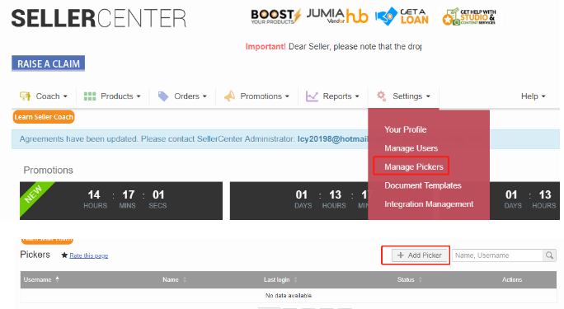Click the Name, Username search field

pyautogui.click(x=497, y=255)
